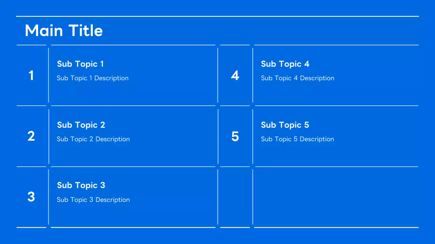The width and height of the screenshot is (435, 244).
Task: Select the number 1 label
Action: [31, 76]
